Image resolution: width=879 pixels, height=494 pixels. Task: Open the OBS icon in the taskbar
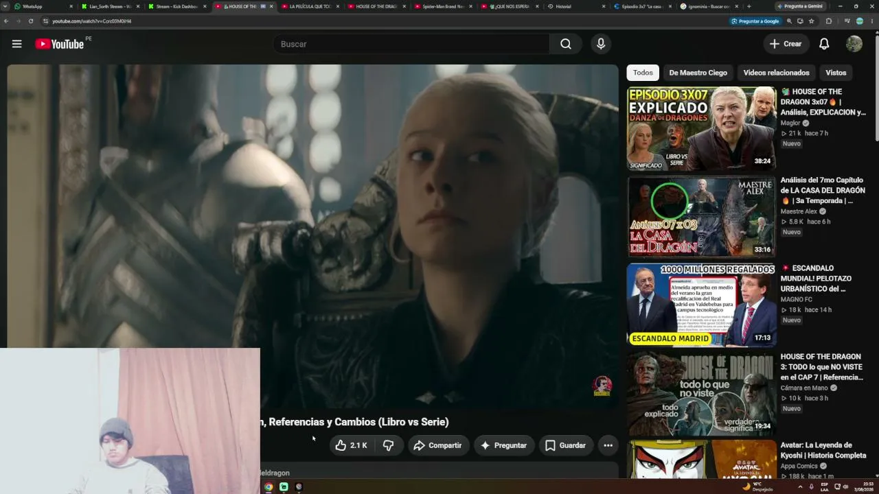[299, 486]
